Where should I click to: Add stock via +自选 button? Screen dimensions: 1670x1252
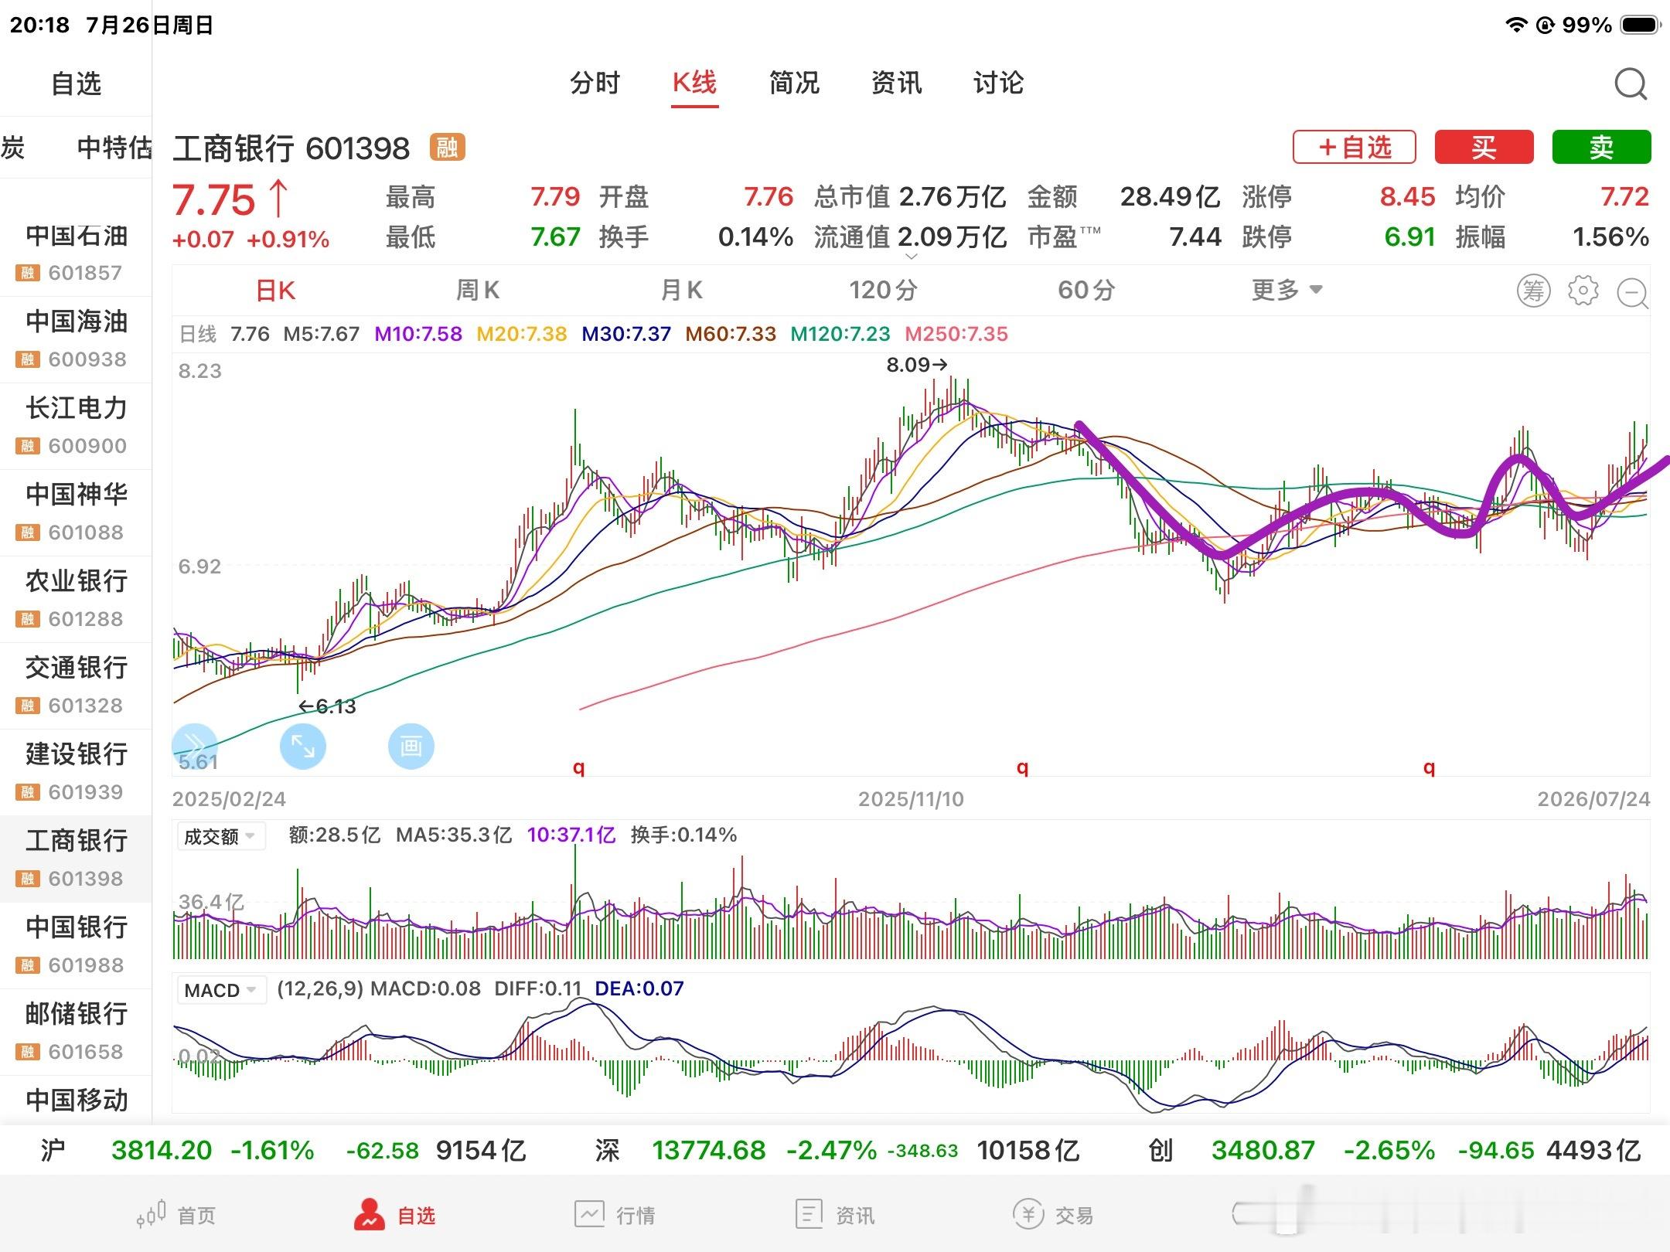(x=1355, y=147)
